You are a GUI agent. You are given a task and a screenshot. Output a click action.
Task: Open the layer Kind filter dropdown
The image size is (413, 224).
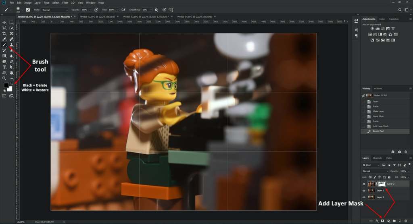[x=371, y=165]
